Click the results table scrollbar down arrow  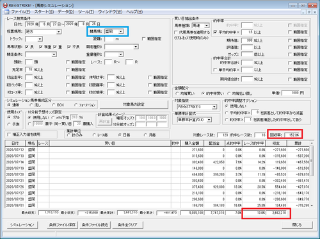(312, 206)
